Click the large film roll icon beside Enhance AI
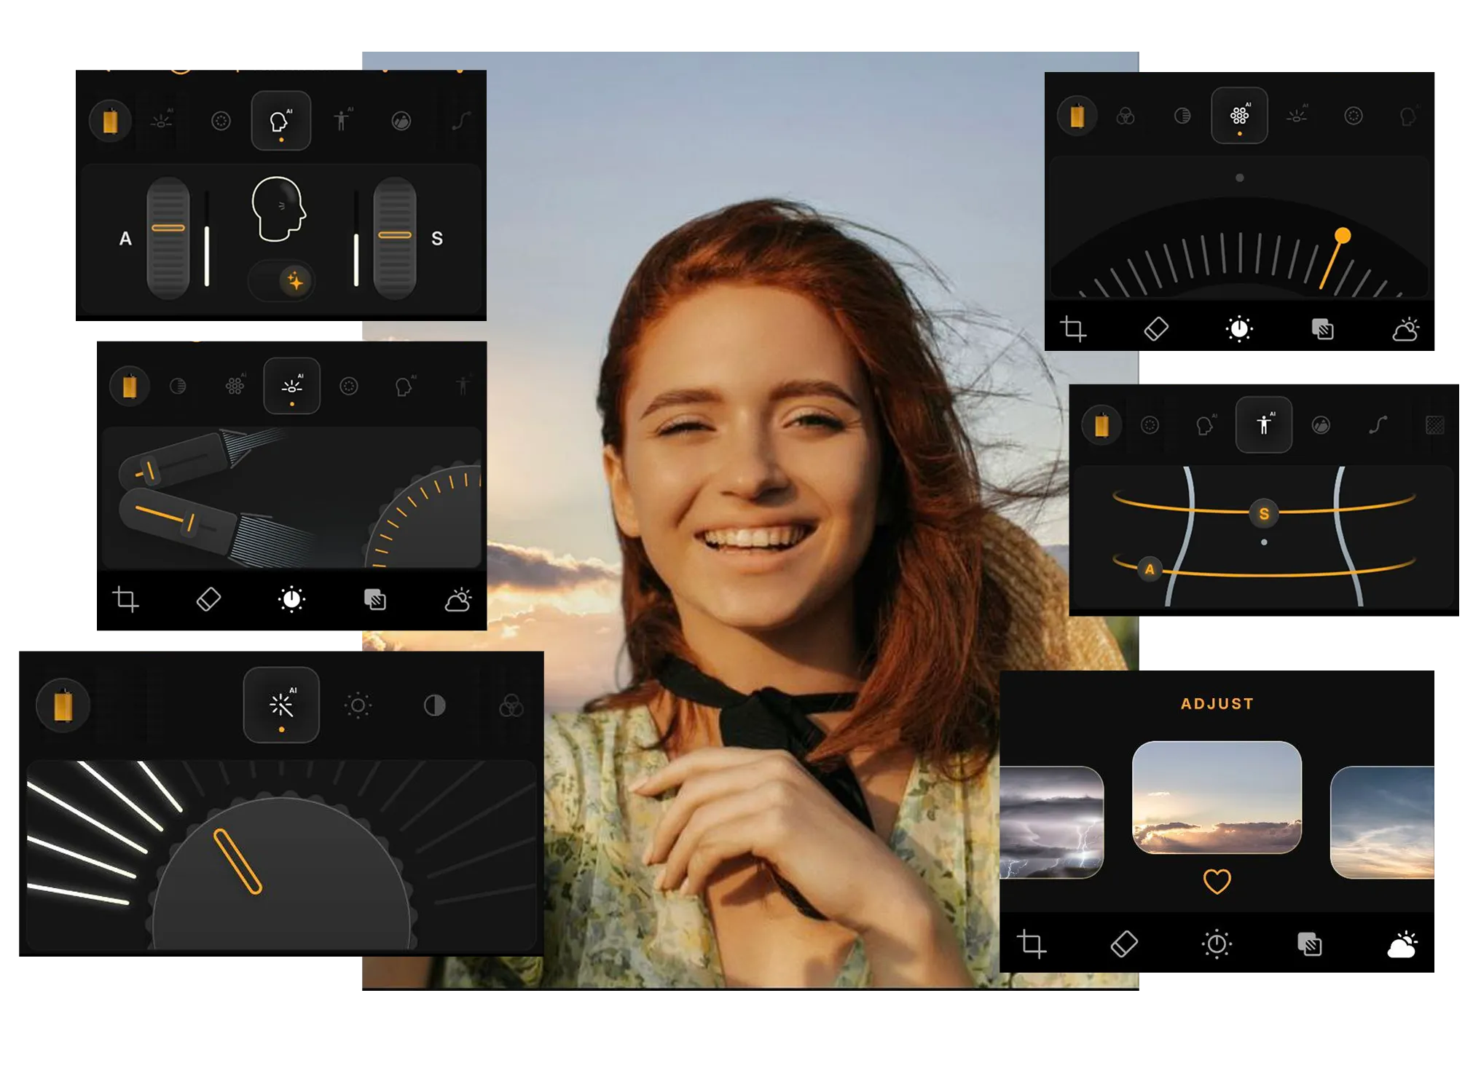 coord(63,705)
